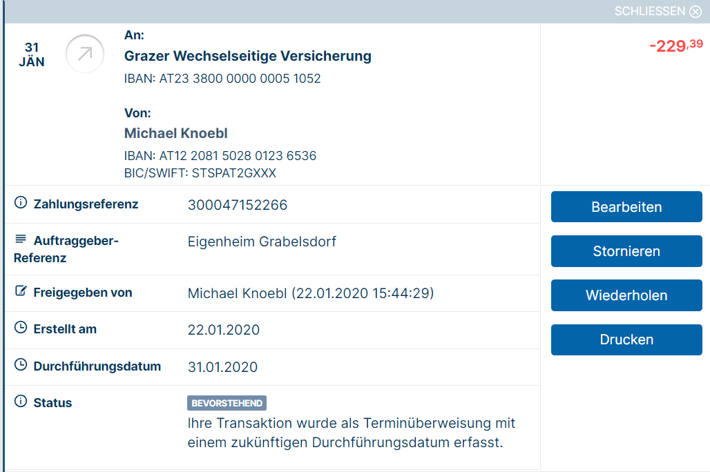Screen dimensions: 710x472
Task: Click the BEVORSTEHEND status badge
Action: 227,403
